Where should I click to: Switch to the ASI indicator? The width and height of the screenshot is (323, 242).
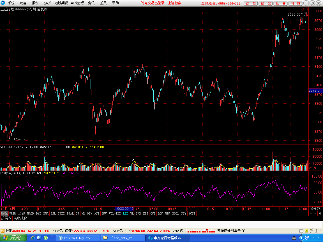point(97,213)
